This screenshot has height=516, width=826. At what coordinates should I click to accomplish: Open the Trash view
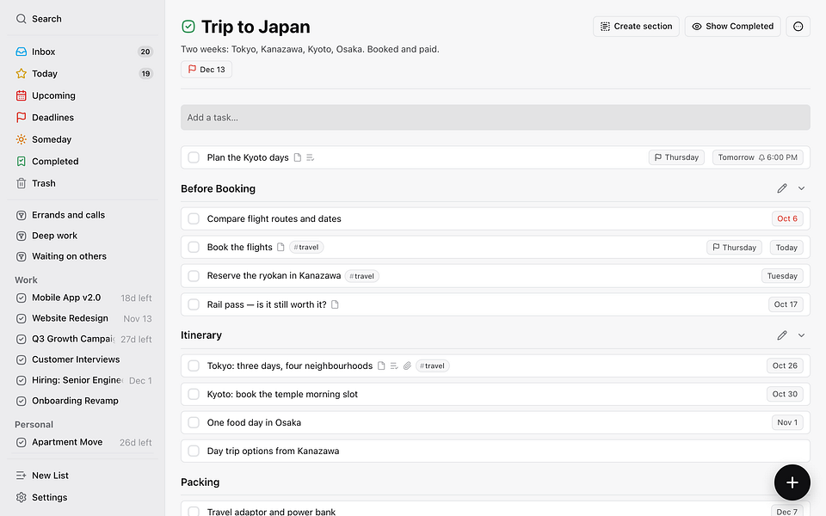point(83,183)
